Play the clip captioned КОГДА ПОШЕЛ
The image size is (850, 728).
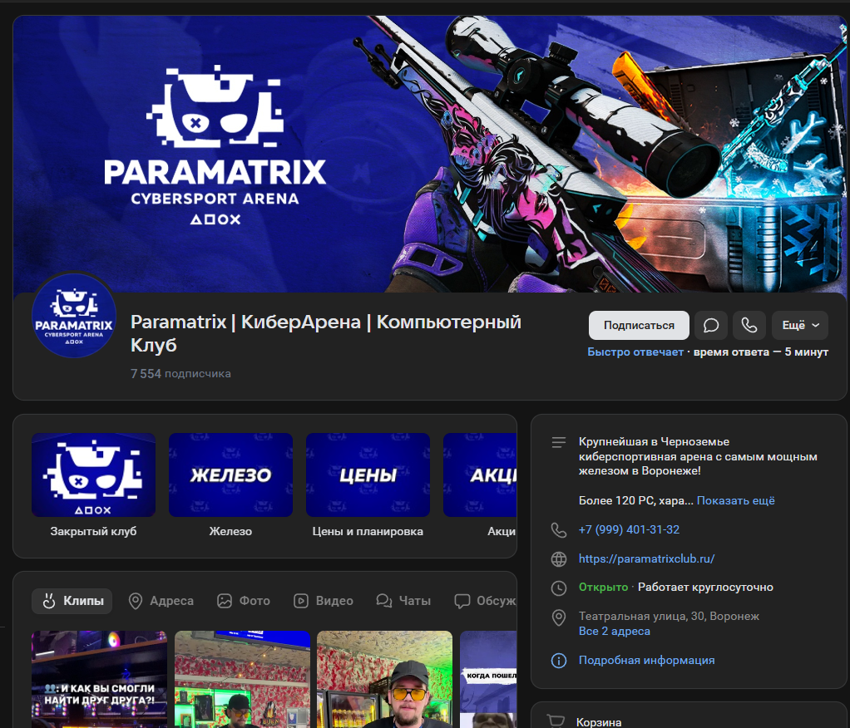click(x=488, y=679)
